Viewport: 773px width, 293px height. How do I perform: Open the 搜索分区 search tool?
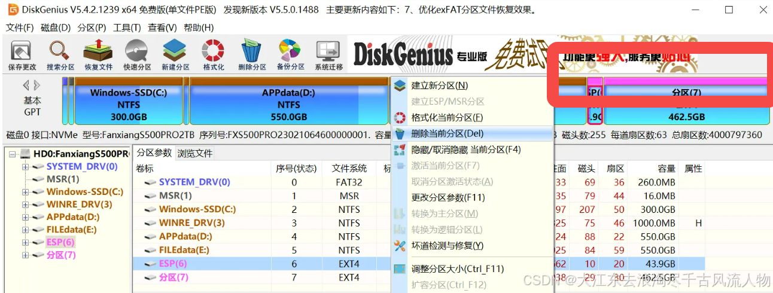coord(60,55)
